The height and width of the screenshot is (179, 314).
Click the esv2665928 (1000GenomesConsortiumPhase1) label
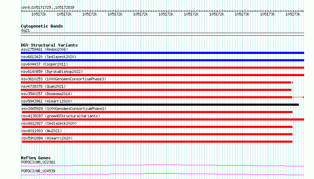coord(64,109)
